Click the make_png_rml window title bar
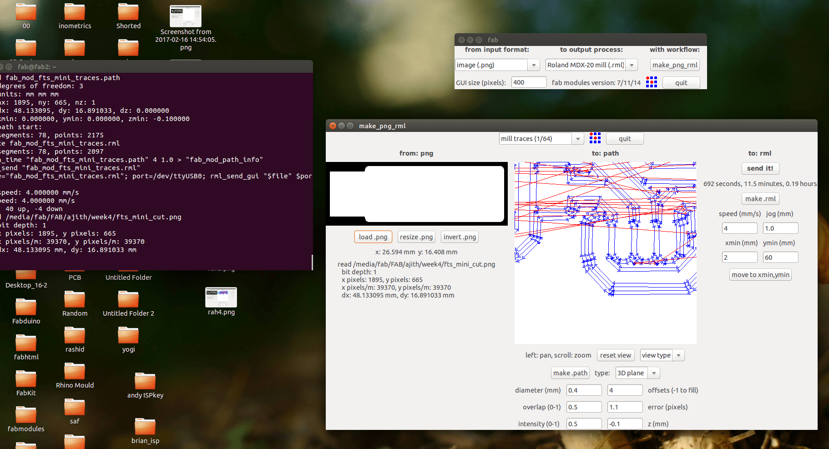 click(x=571, y=126)
